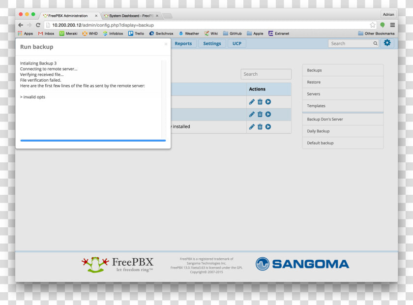
Task: Switch to System Dashboard browser tab
Action: (131, 16)
